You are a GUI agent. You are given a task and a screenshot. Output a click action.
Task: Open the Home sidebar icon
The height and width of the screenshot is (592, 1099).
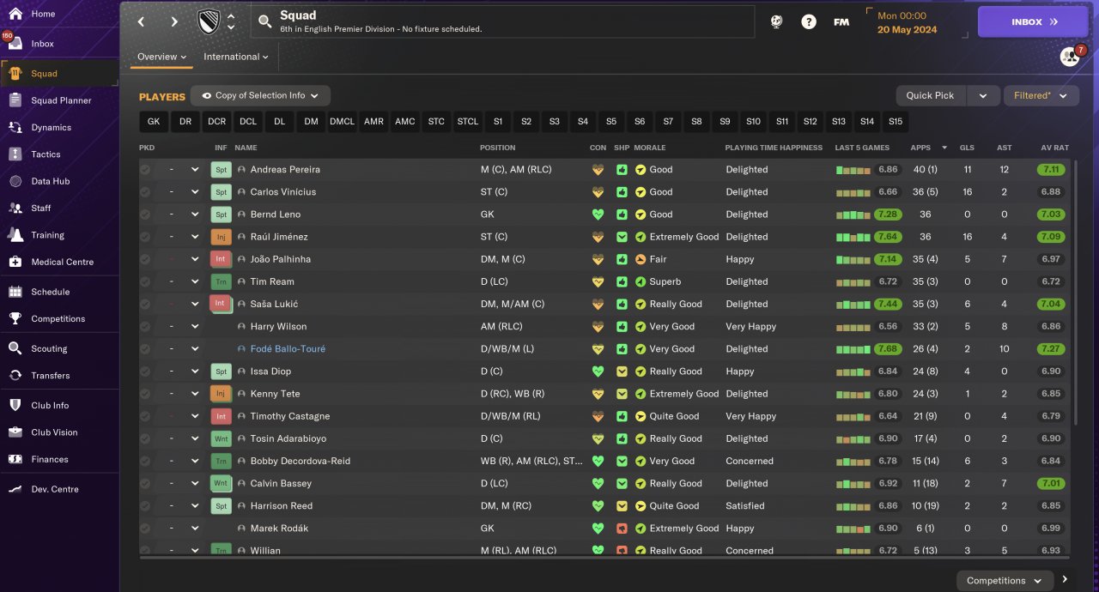coord(15,14)
